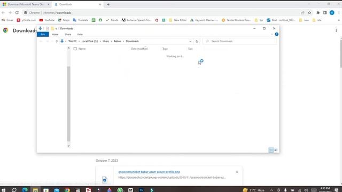Toggle the Chrome side panel icon
The image size is (342, 192).
pos(325,13)
